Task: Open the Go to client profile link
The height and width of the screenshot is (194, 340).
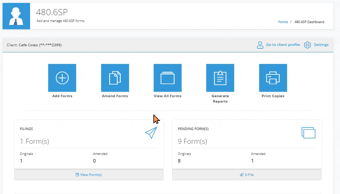Action: [283, 45]
